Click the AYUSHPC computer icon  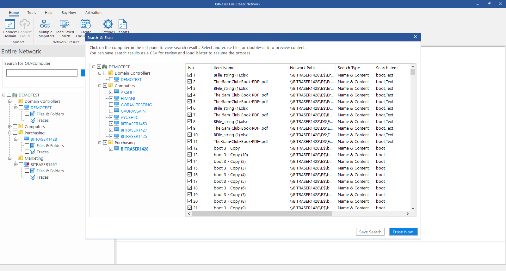coord(117,117)
